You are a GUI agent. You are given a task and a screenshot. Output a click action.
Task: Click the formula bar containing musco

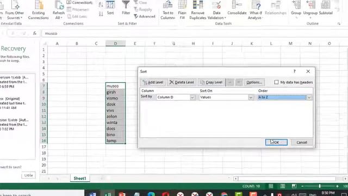[195, 33]
